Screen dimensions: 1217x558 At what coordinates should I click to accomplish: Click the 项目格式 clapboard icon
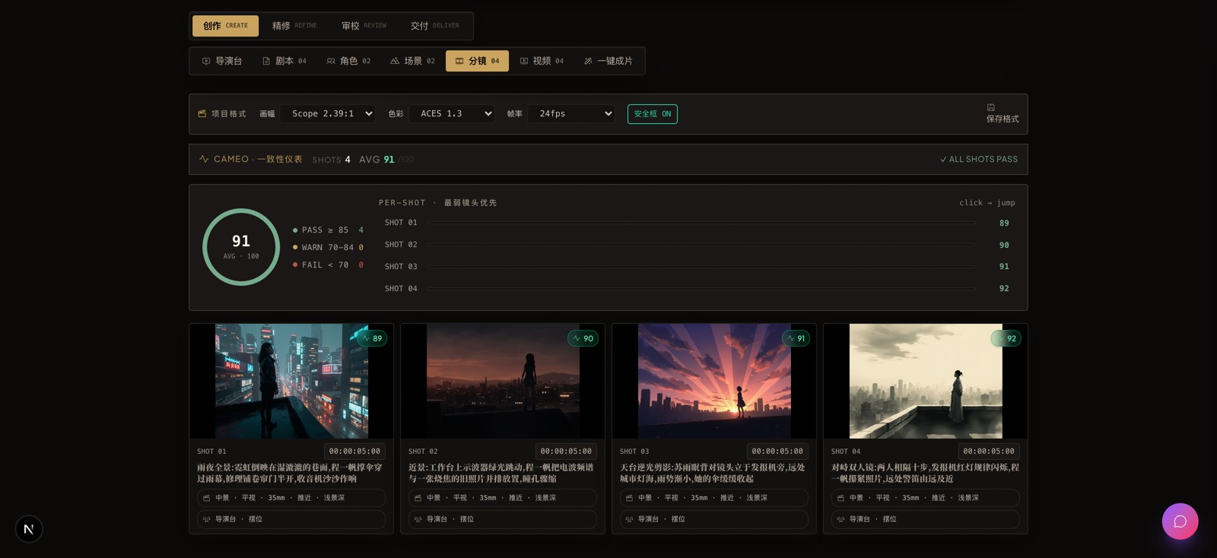pos(202,114)
